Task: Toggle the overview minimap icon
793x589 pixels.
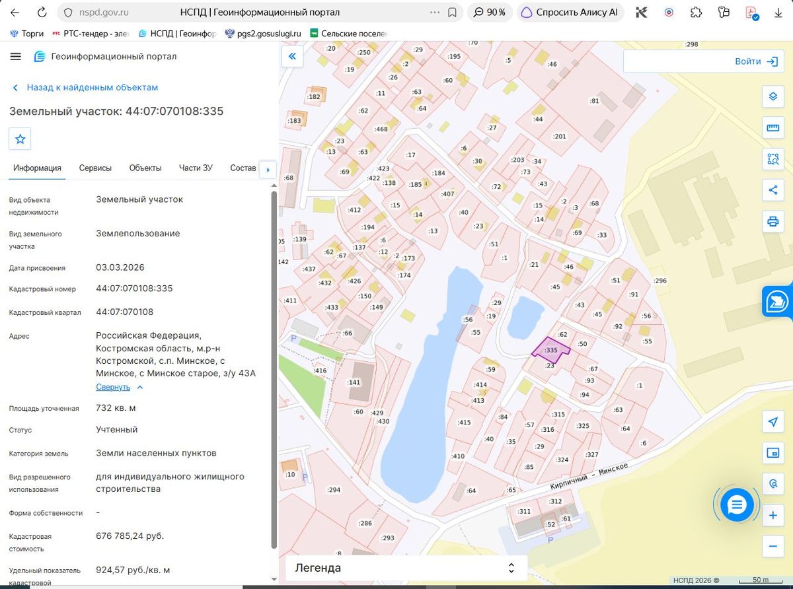Action: (x=773, y=453)
